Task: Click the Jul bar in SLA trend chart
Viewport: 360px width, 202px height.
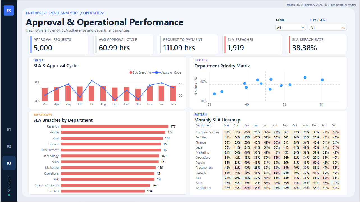Action: pyautogui.click(x=91, y=93)
